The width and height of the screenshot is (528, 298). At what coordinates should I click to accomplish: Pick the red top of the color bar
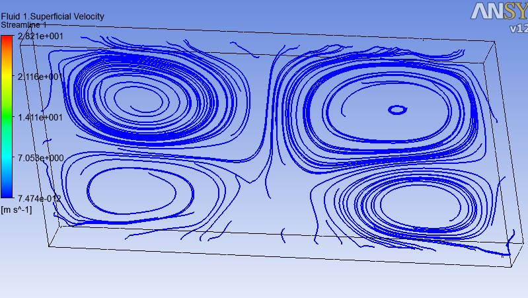tap(7, 41)
